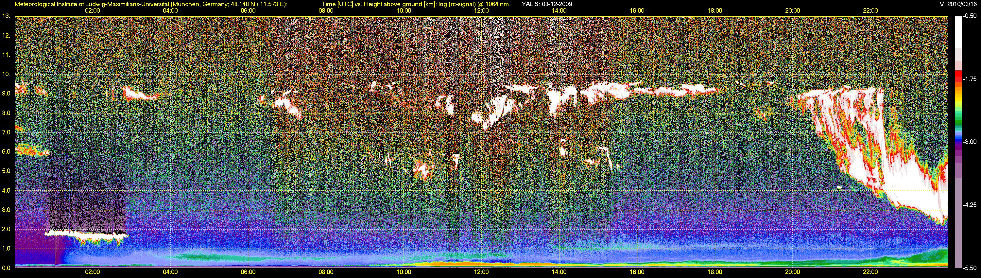
Task: Select the 16:00 label on the top time axis
Action: (x=637, y=11)
